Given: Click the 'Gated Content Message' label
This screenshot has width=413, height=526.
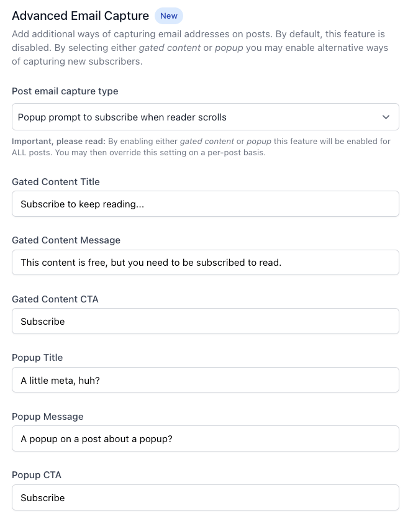Looking at the screenshot, I should pos(66,240).
